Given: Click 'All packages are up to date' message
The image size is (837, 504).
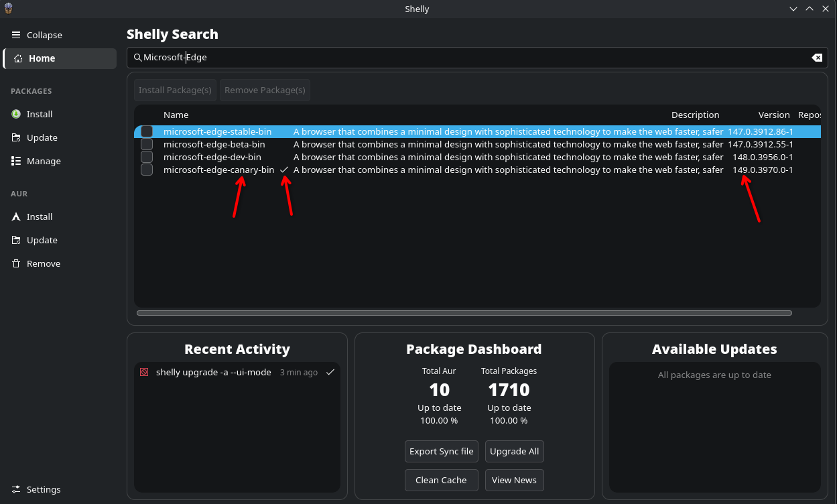Looking at the screenshot, I should [714, 375].
